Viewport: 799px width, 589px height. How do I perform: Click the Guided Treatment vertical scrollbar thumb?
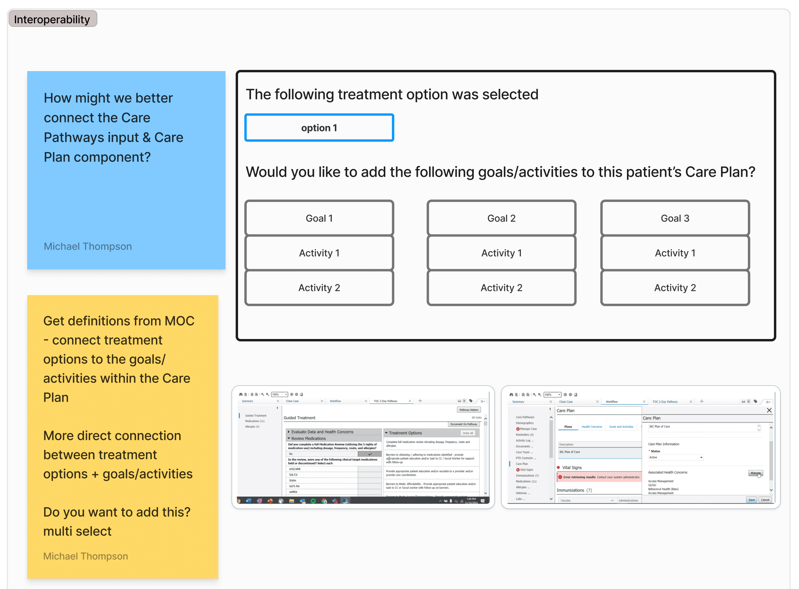486,424
